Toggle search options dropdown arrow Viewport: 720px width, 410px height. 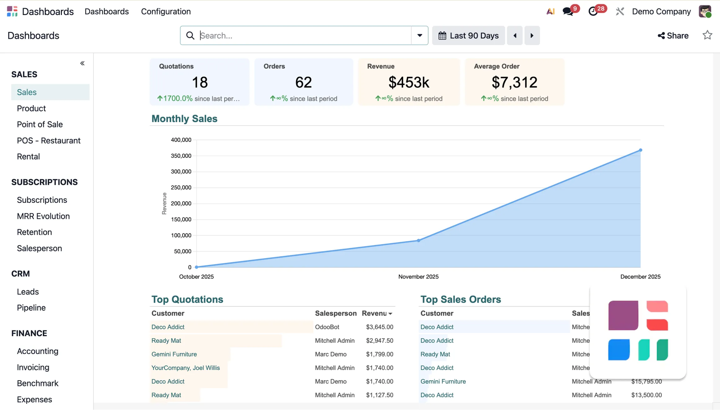(x=420, y=36)
